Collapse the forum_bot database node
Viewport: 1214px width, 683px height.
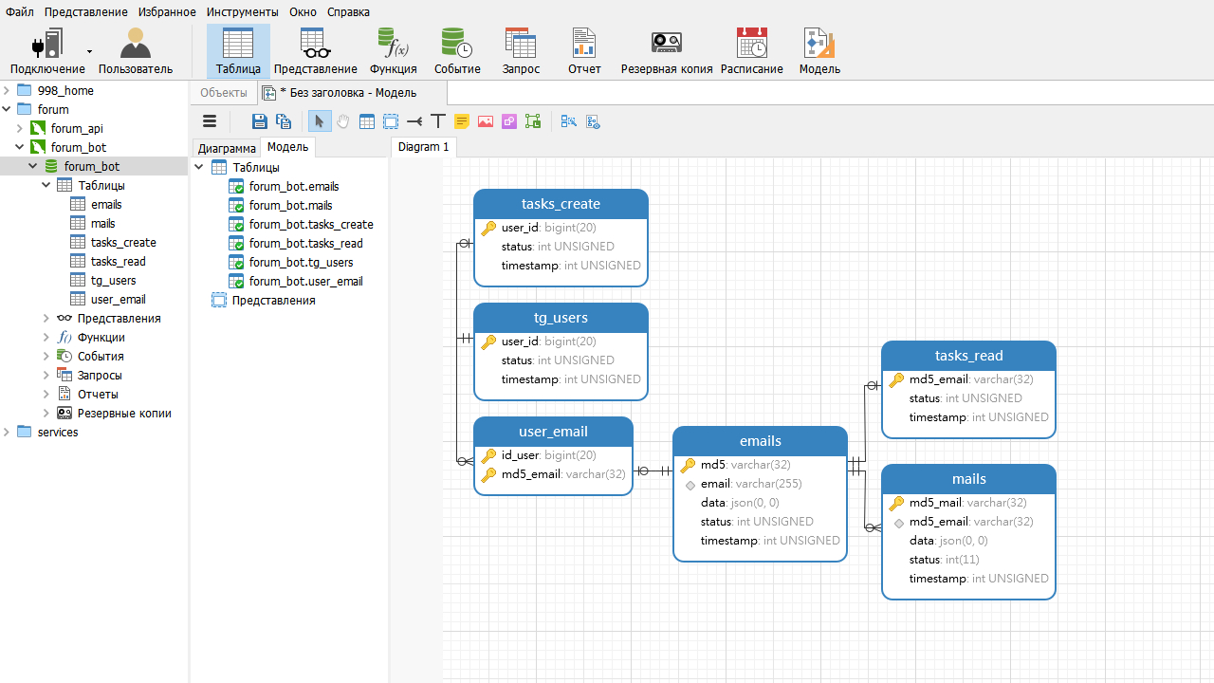tap(32, 166)
